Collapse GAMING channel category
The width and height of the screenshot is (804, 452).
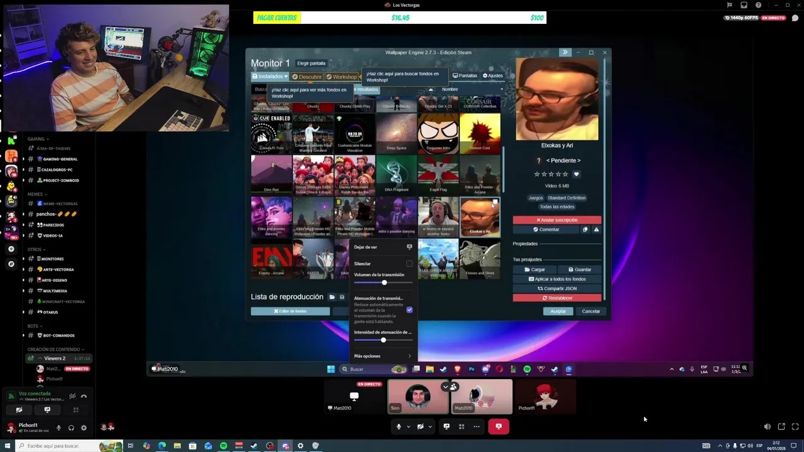pos(38,139)
